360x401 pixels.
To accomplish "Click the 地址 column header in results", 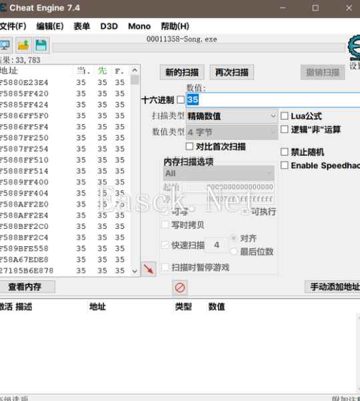I will coord(9,71).
